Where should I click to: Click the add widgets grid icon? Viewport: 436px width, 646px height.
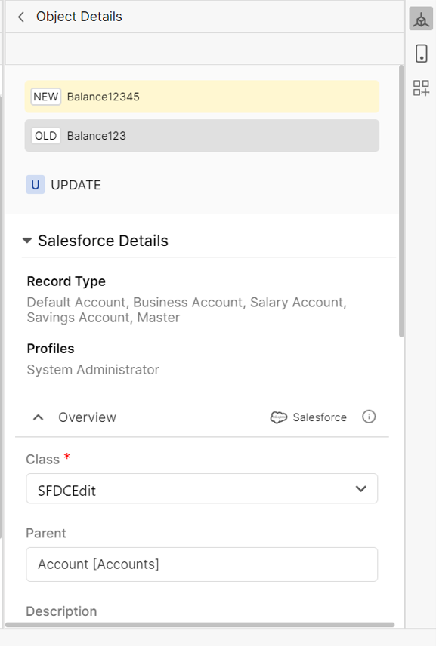pos(421,88)
